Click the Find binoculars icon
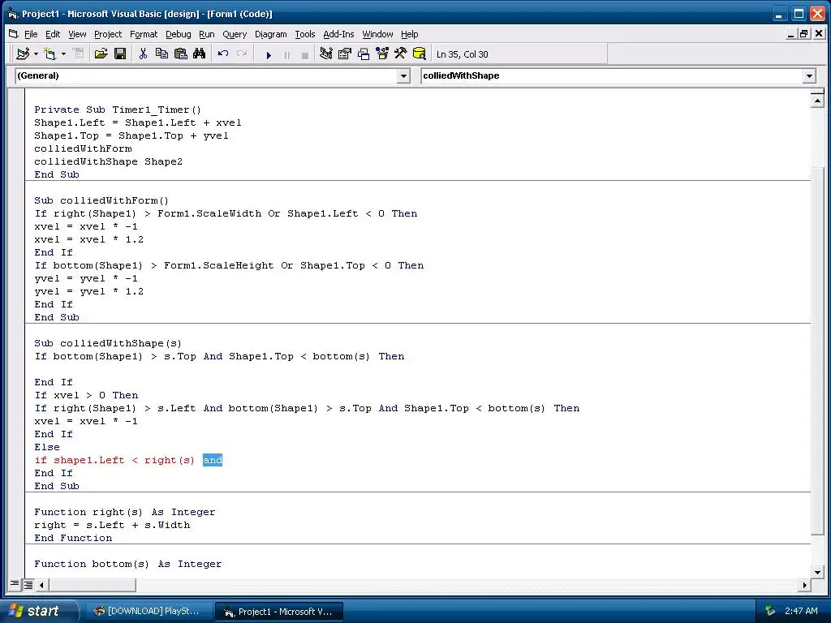831x623 pixels. click(200, 54)
